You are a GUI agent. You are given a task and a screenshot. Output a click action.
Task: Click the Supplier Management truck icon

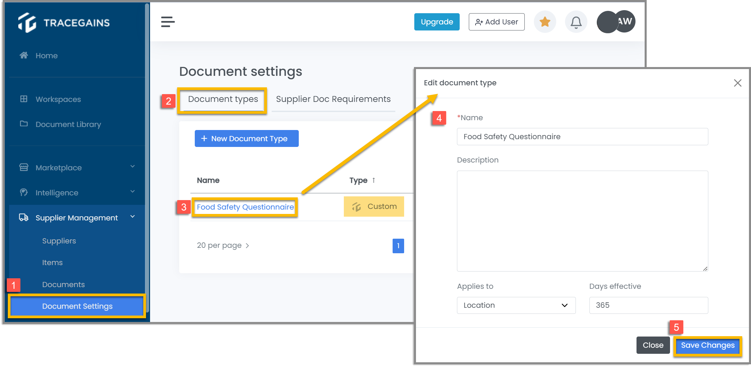(x=23, y=218)
